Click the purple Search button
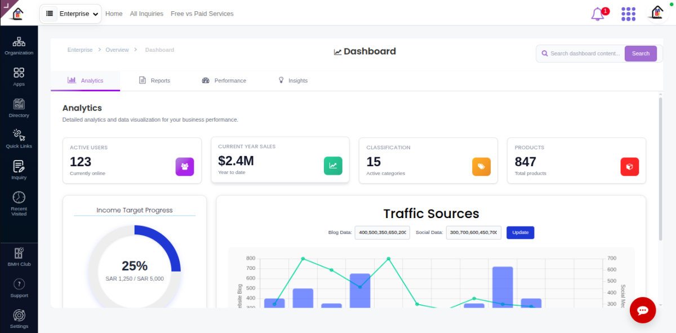The height and width of the screenshot is (333, 676). [x=641, y=54]
